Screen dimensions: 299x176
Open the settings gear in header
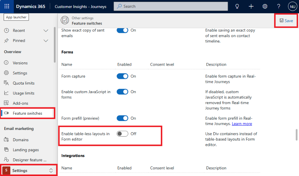pos(265,6)
